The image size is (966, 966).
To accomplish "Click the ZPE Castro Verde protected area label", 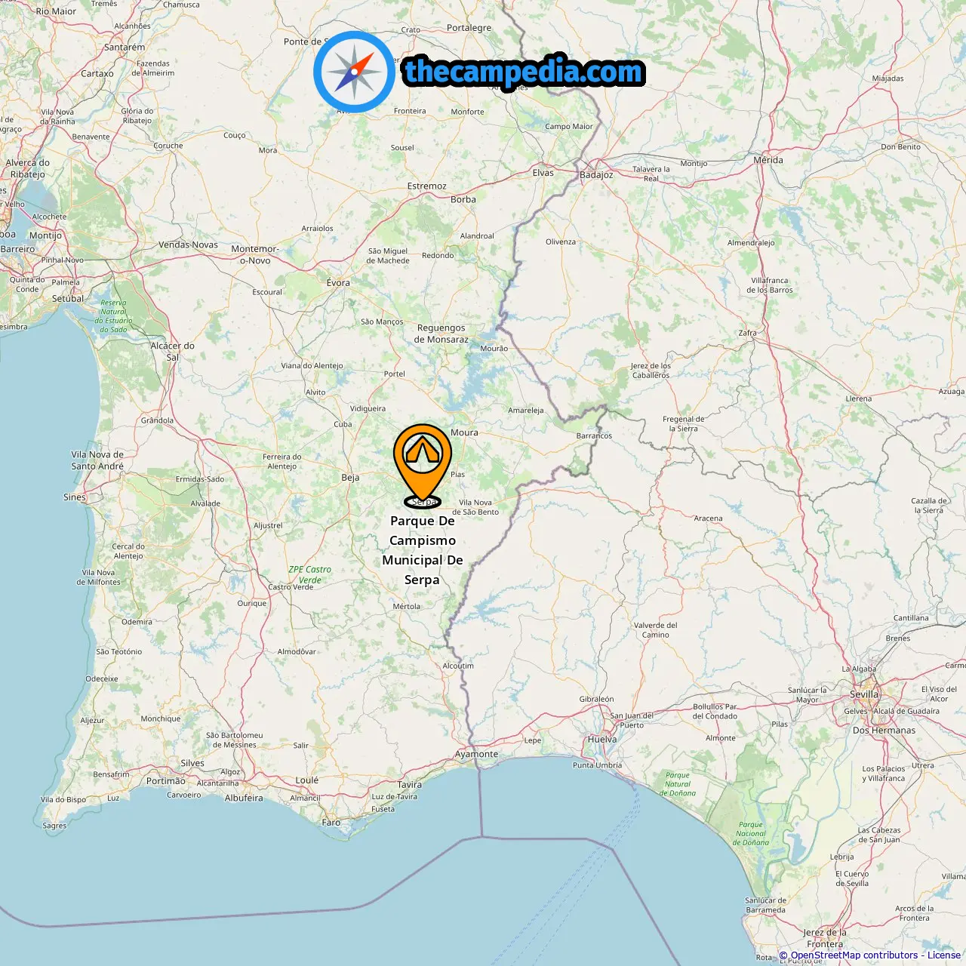I will (309, 575).
